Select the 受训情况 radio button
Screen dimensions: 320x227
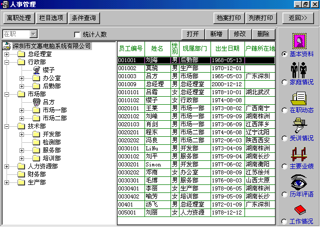point(284,138)
